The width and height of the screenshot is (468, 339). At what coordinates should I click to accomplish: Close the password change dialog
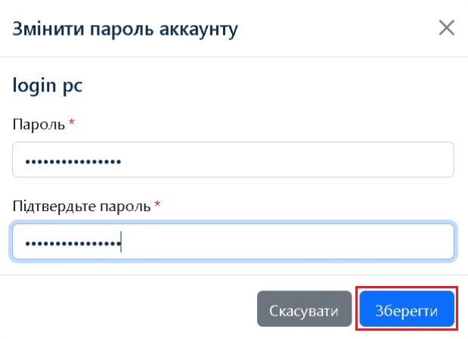tap(447, 29)
